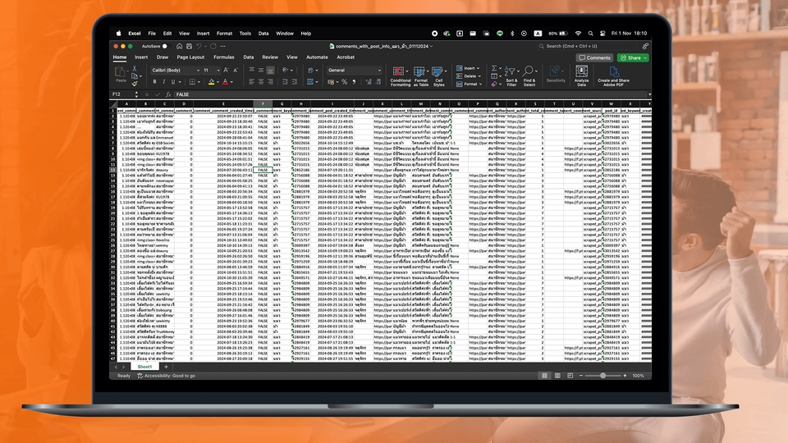Image resolution: width=788 pixels, height=443 pixels.
Task: Click the zoom slider handle
Action: click(603, 376)
